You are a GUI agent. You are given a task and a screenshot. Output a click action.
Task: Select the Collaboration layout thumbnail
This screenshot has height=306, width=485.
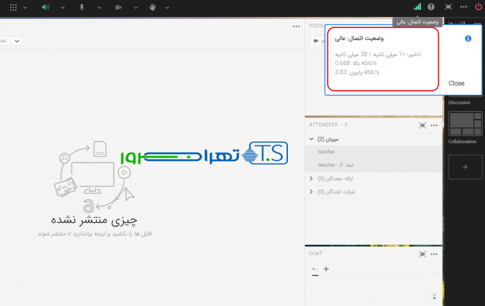click(x=465, y=124)
